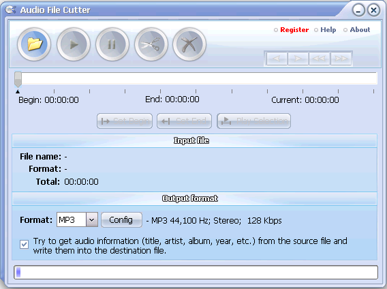Click the black begin marker triangle
The width and height of the screenshot is (387, 289).
tap(18, 91)
